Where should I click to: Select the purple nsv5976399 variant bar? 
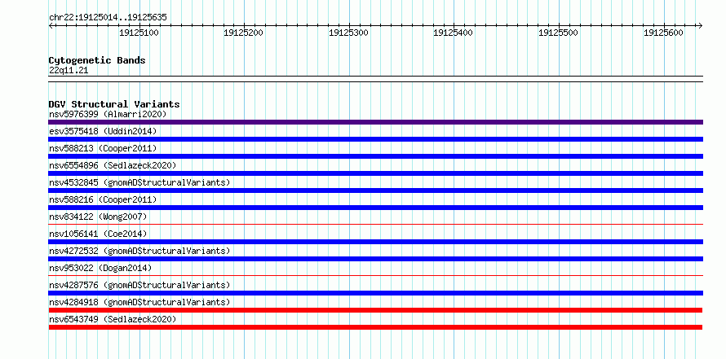375,122
